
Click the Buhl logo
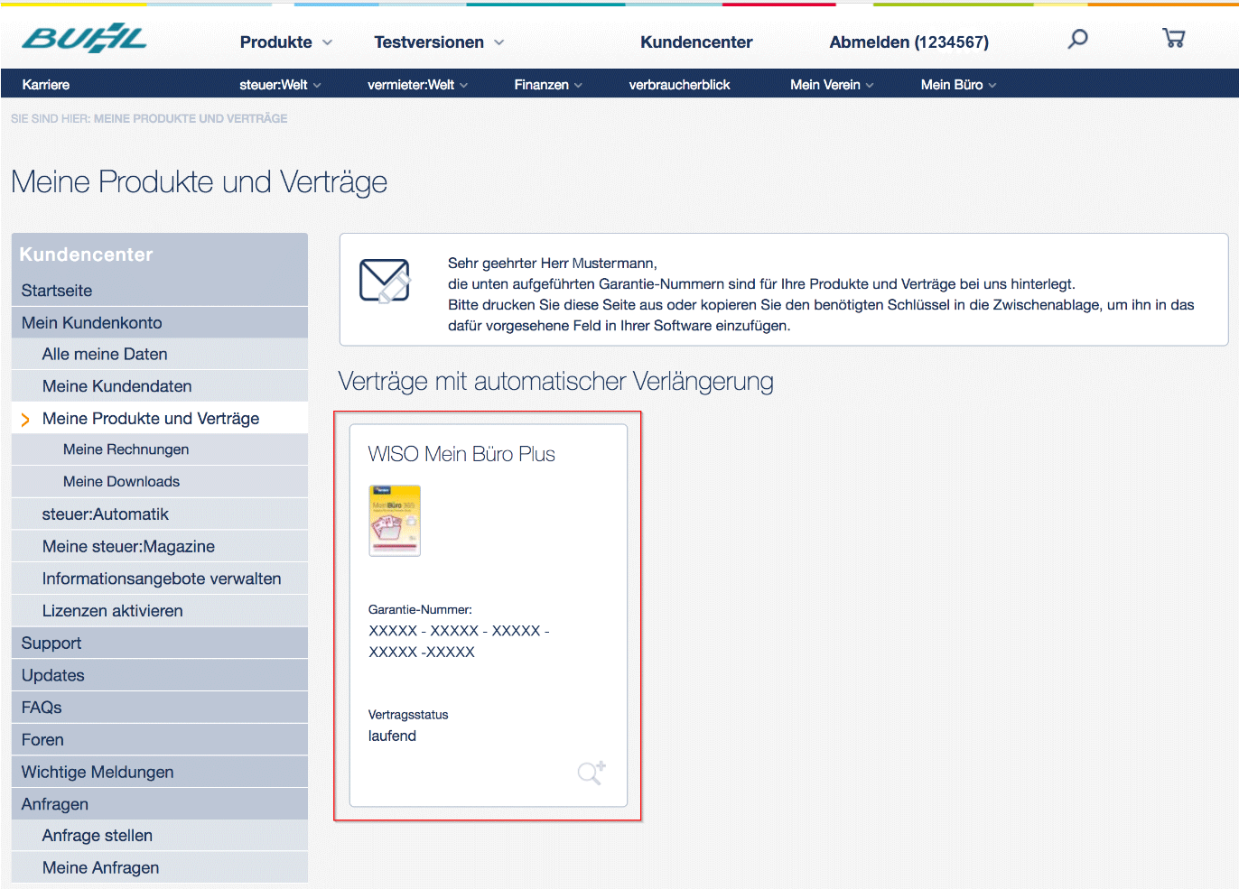pyautogui.click(x=84, y=39)
